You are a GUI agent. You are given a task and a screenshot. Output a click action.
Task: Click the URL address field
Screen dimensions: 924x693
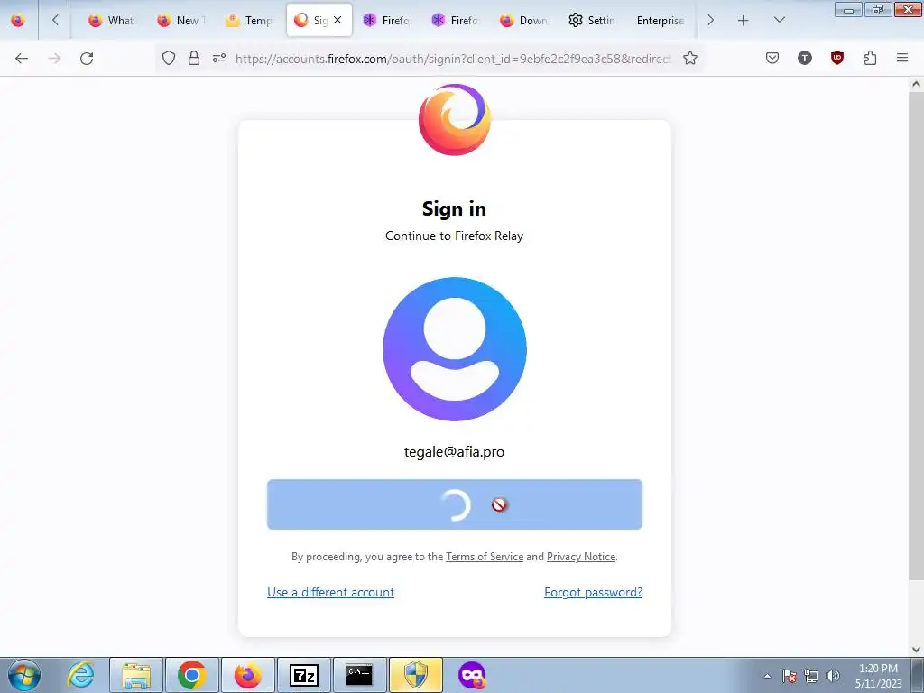(453, 59)
